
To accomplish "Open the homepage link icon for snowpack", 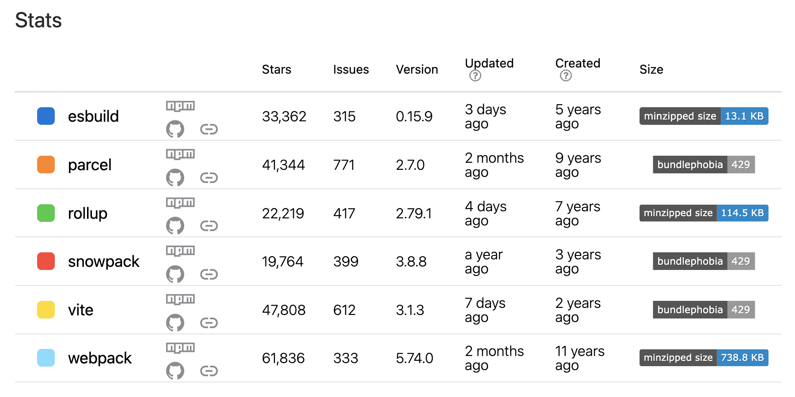I will coord(209,274).
